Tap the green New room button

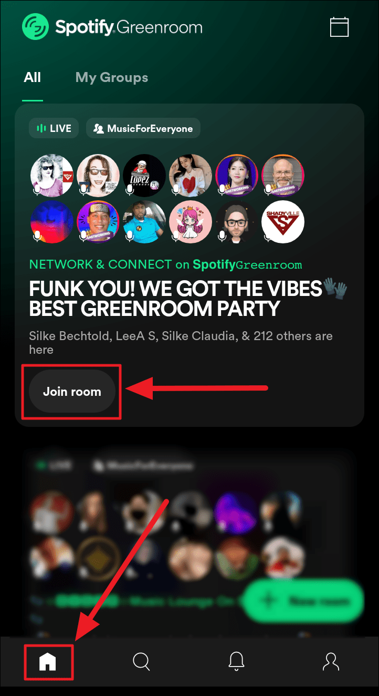pyautogui.click(x=304, y=600)
